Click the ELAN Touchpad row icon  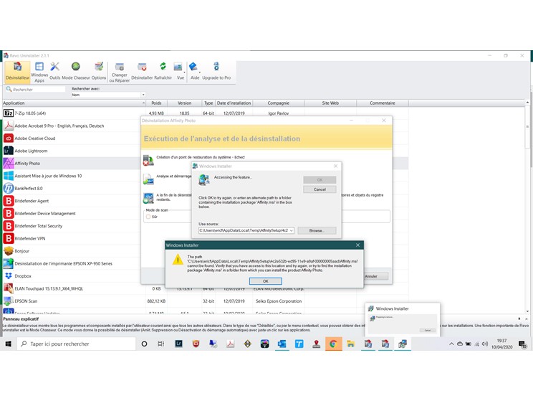9,288
